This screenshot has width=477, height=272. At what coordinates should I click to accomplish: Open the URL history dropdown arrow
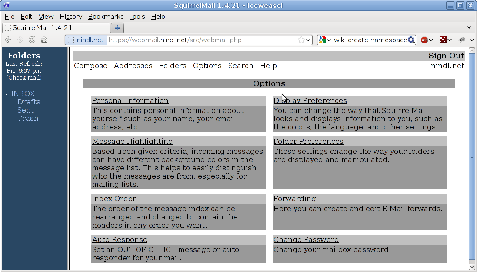[309, 40]
